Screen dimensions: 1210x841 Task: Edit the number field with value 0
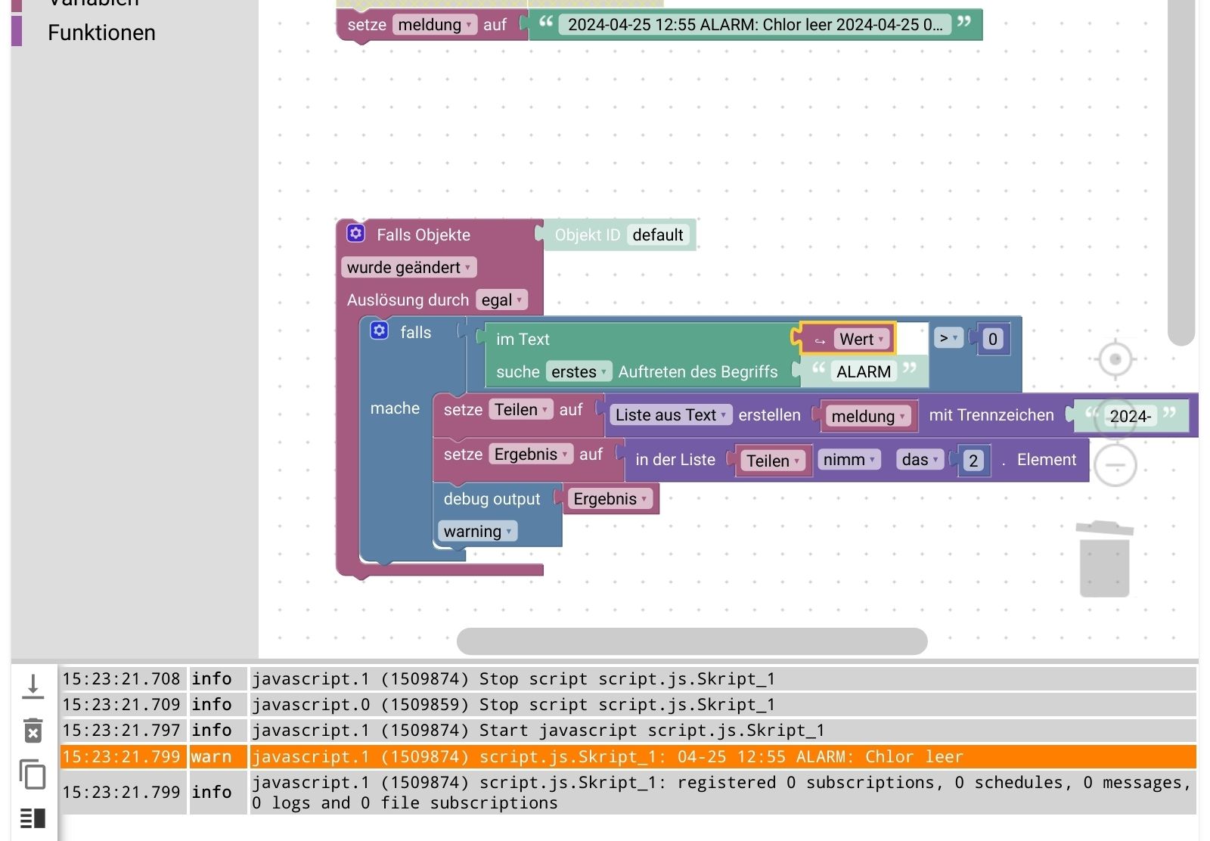tap(992, 339)
